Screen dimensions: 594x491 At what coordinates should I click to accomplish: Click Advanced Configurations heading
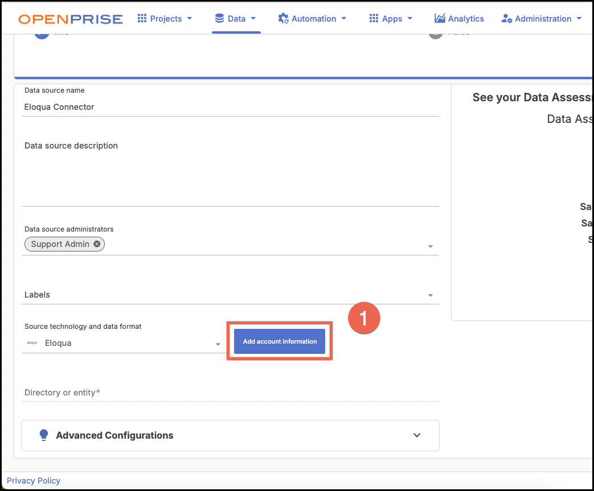click(115, 435)
